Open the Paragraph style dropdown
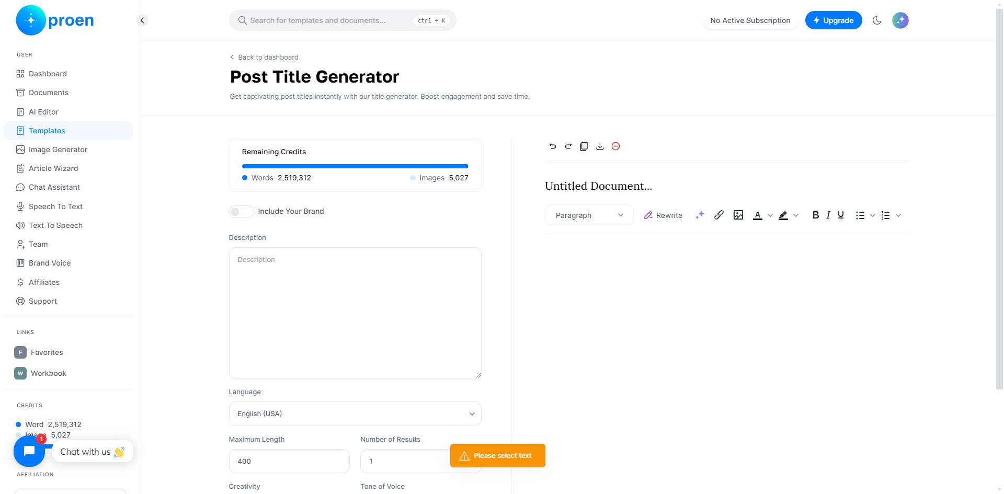The image size is (1004, 494). coord(589,215)
